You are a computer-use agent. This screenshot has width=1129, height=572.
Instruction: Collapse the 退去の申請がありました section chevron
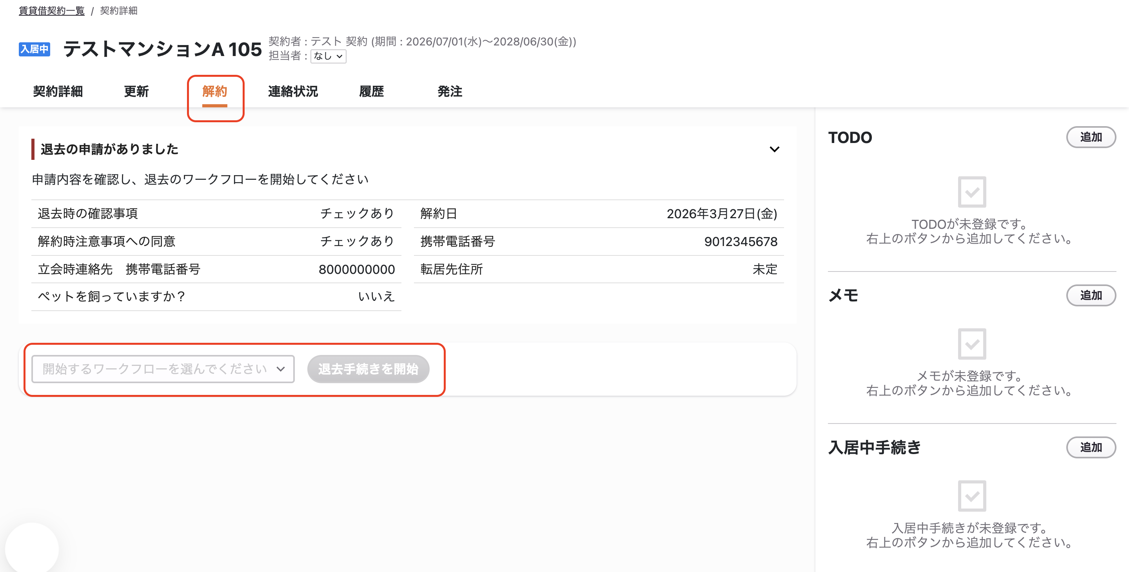point(775,149)
